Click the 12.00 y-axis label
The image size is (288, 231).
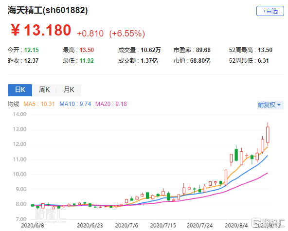(x=19, y=144)
